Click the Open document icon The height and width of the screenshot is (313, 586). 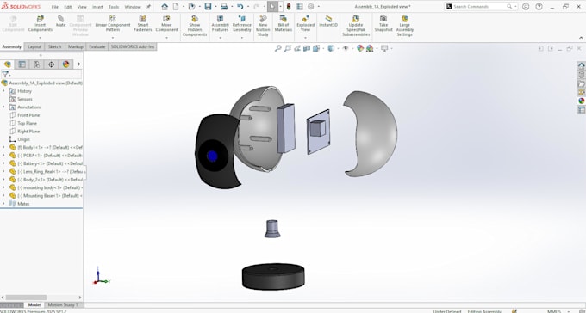[191, 6]
